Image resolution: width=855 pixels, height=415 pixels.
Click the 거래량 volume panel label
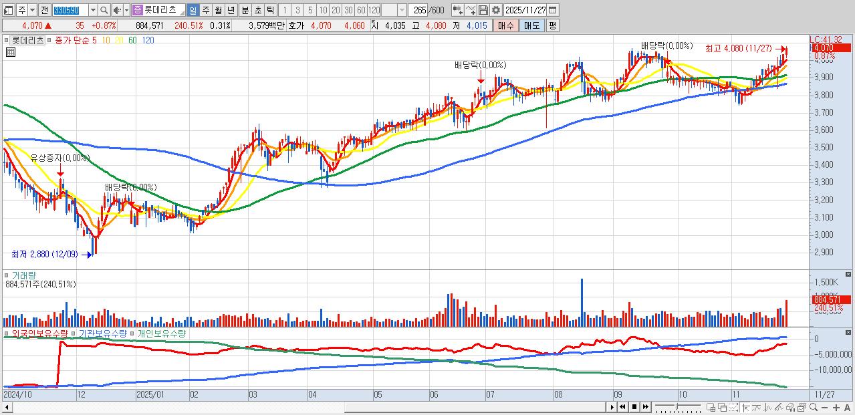pyautogui.click(x=23, y=275)
